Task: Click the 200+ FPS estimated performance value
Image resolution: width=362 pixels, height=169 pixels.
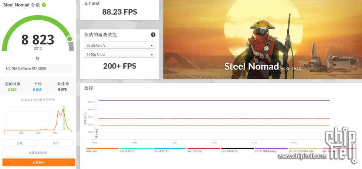Action: click(x=119, y=66)
